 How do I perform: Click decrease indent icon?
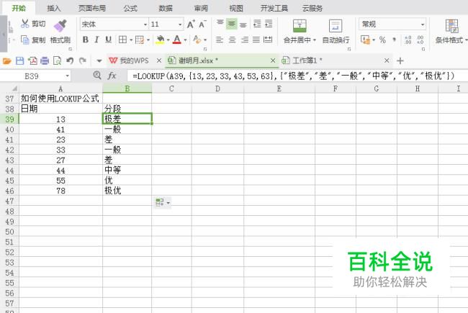(x=257, y=24)
